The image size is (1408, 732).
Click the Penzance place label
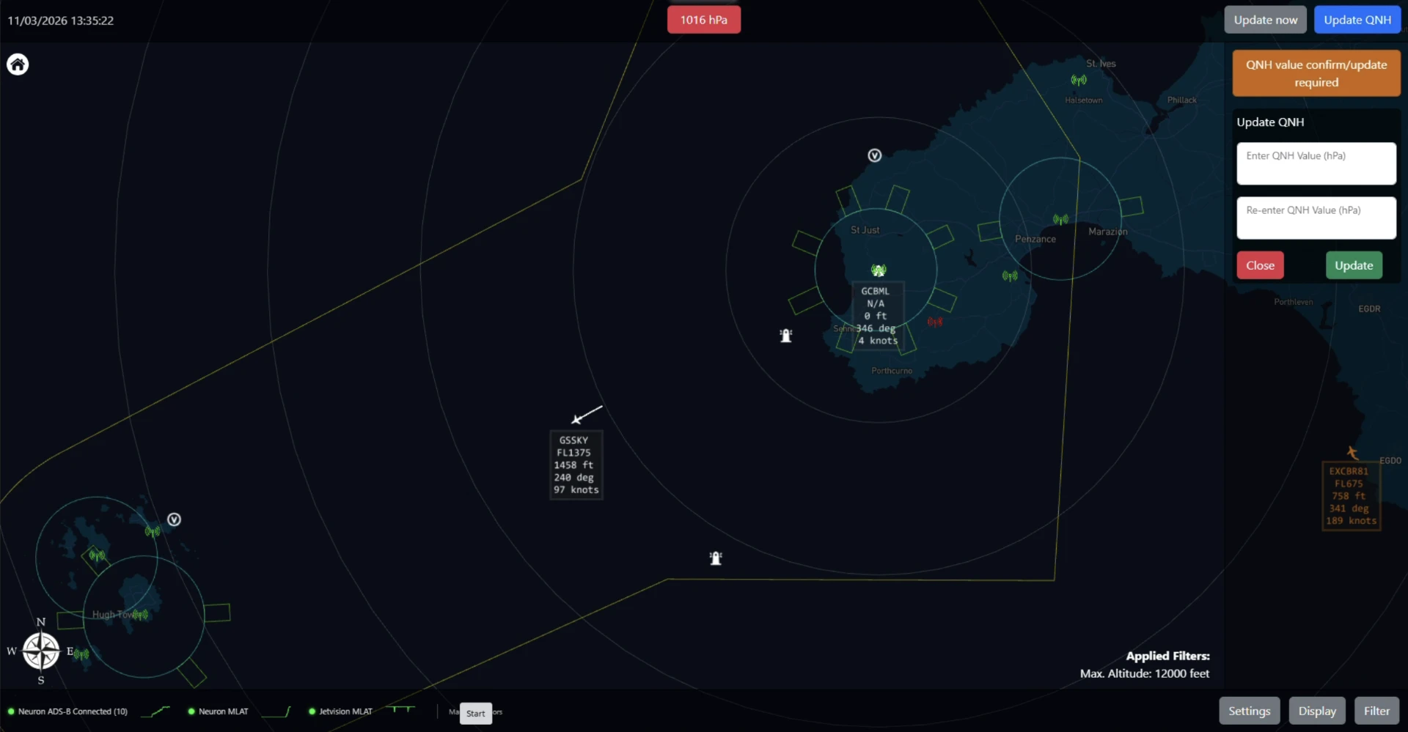pyautogui.click(x=1035, y=239)
